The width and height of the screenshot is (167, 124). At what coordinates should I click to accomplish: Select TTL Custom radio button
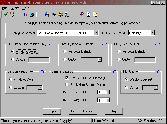pos(119,59)
